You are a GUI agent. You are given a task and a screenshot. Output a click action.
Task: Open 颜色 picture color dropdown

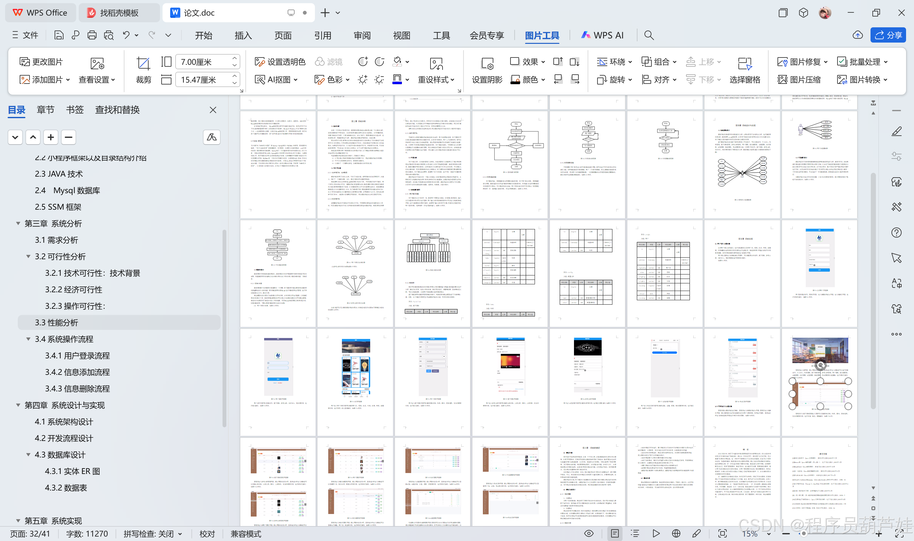pyautogui.click(x=528, y=79)
